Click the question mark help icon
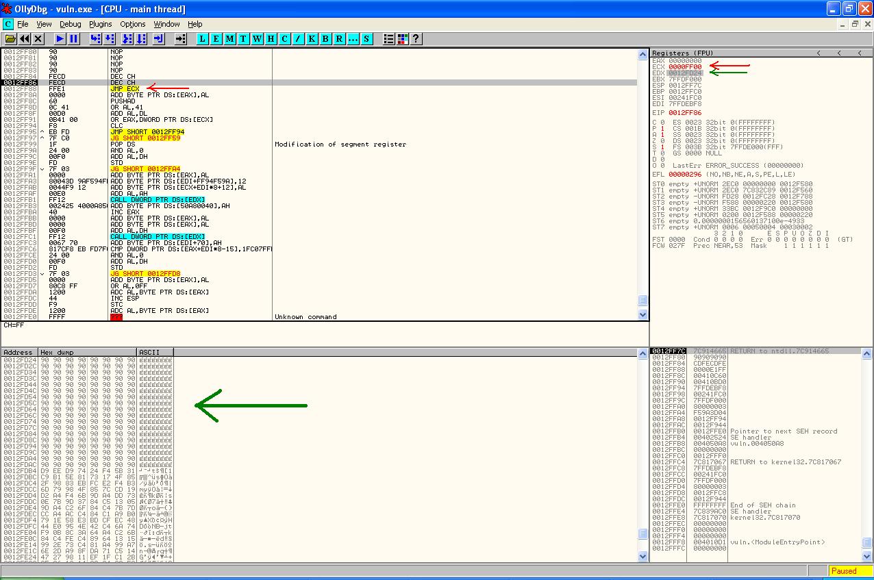874x580 pixels. click(x=415, y=39)
